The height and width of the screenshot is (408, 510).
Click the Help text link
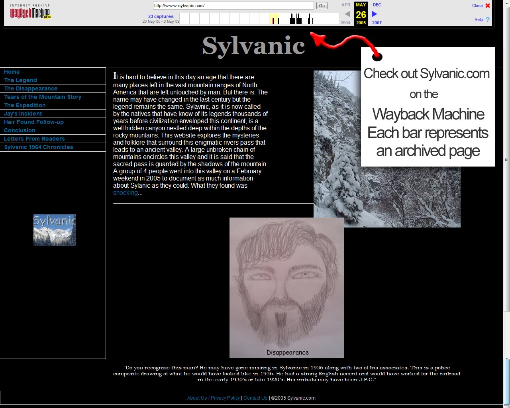479,20
